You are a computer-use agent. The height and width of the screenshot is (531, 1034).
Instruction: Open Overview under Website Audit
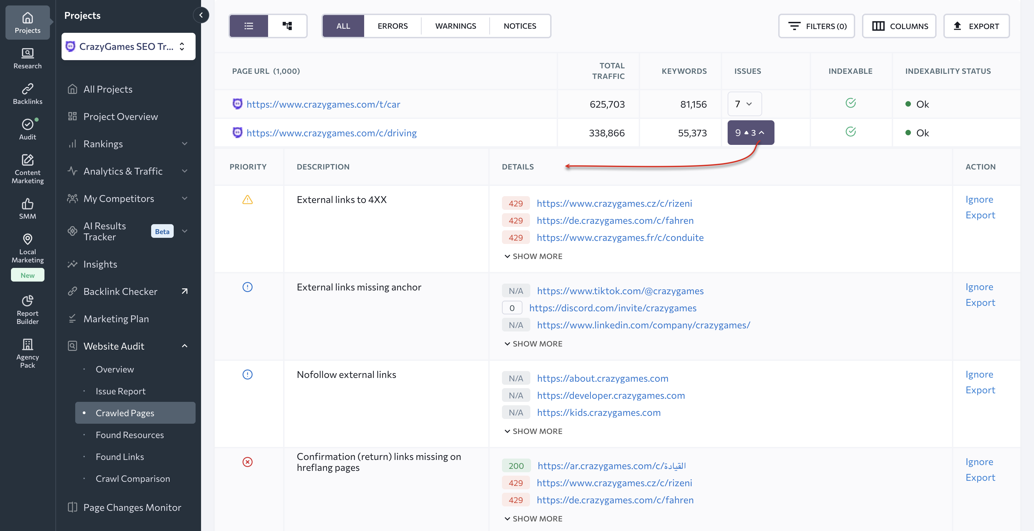point(115,369)
